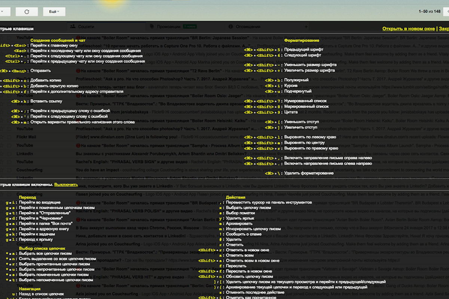Viewport: 449px width, 299px height.
Task: Refresh the inbox with the reload button
Action: tap(27, 12)
